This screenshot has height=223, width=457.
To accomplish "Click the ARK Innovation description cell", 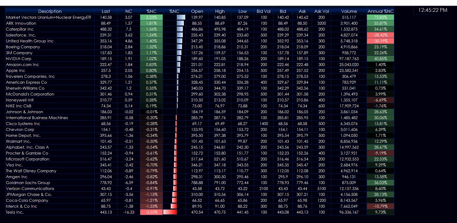I will click(x=21, y=23).
